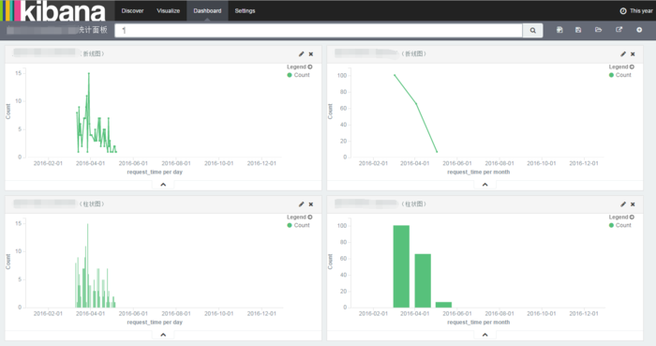Click the Kibana logo
656x346 pixels.
(52, 11)
